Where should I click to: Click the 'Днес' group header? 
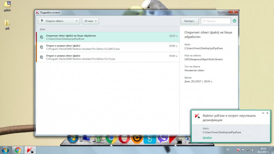[43, 29]
